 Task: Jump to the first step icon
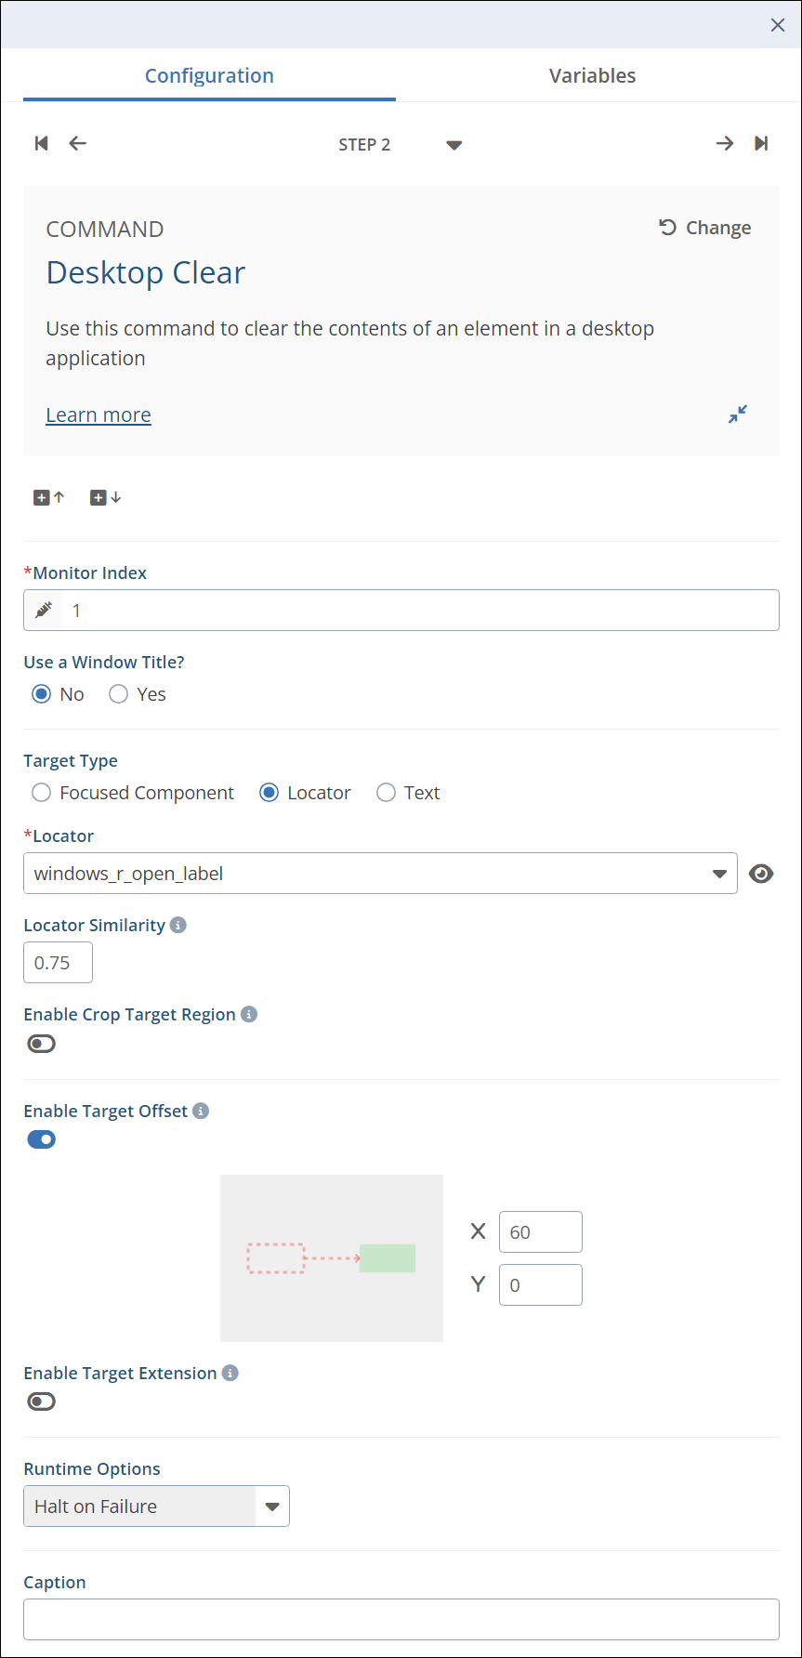[x=41, y=143]
